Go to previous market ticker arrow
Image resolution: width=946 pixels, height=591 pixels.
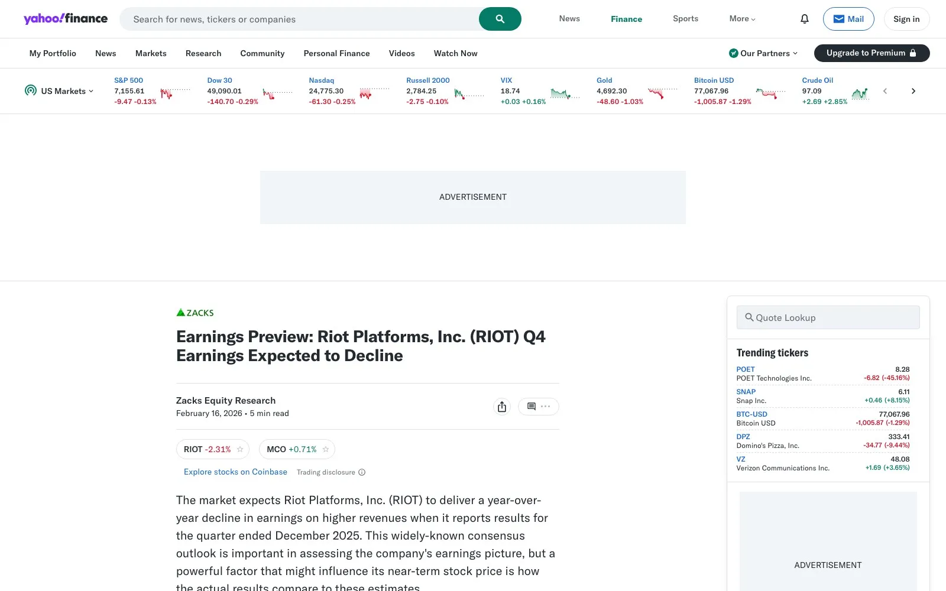click(885, 91)
